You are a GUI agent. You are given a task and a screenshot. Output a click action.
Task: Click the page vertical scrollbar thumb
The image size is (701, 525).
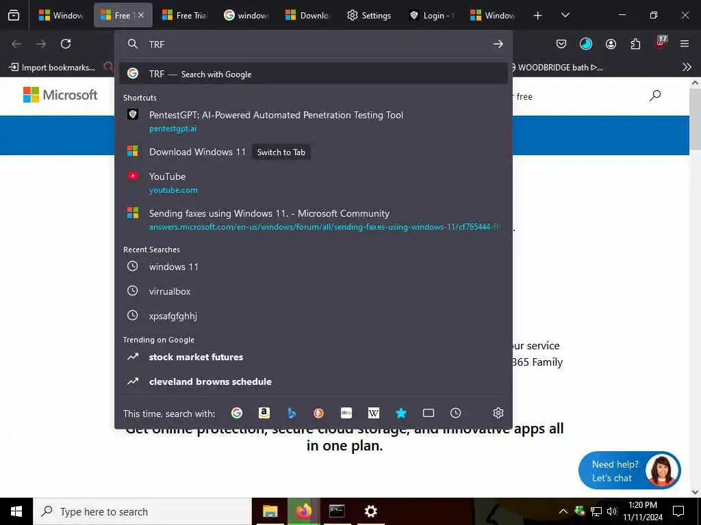point(694,118)
